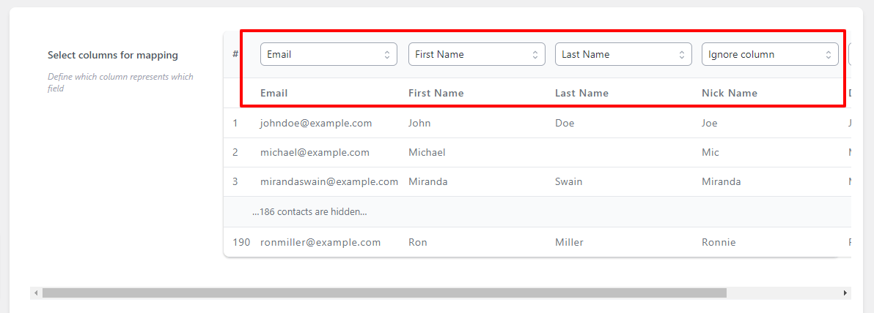The height and width of the screenshot is (313, 874).
Task: Click chevron arrows in Ignore column select
Action: click(829, 55)
